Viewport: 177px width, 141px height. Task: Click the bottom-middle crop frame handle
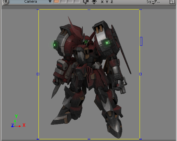click(x=89, y=139)
